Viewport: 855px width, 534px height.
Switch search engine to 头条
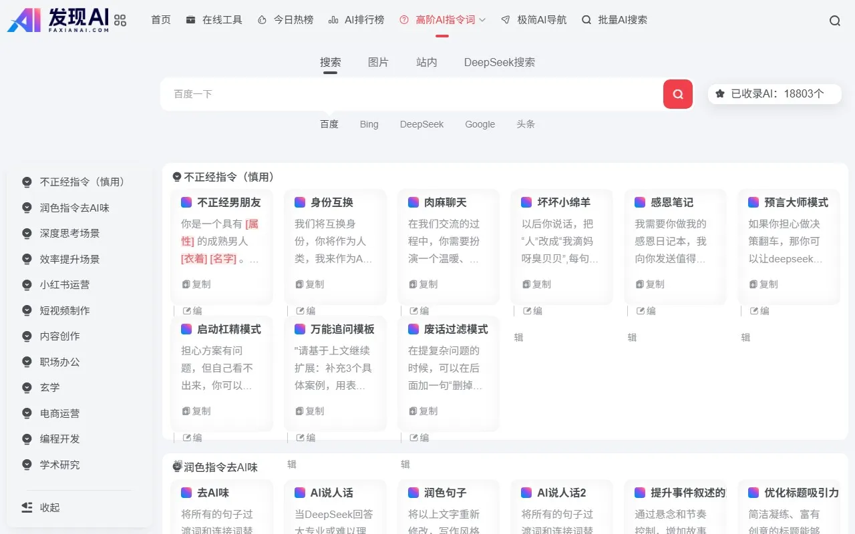[525, 124]
